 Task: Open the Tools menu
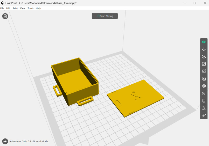pyautogui.click(x=31, y=8)
